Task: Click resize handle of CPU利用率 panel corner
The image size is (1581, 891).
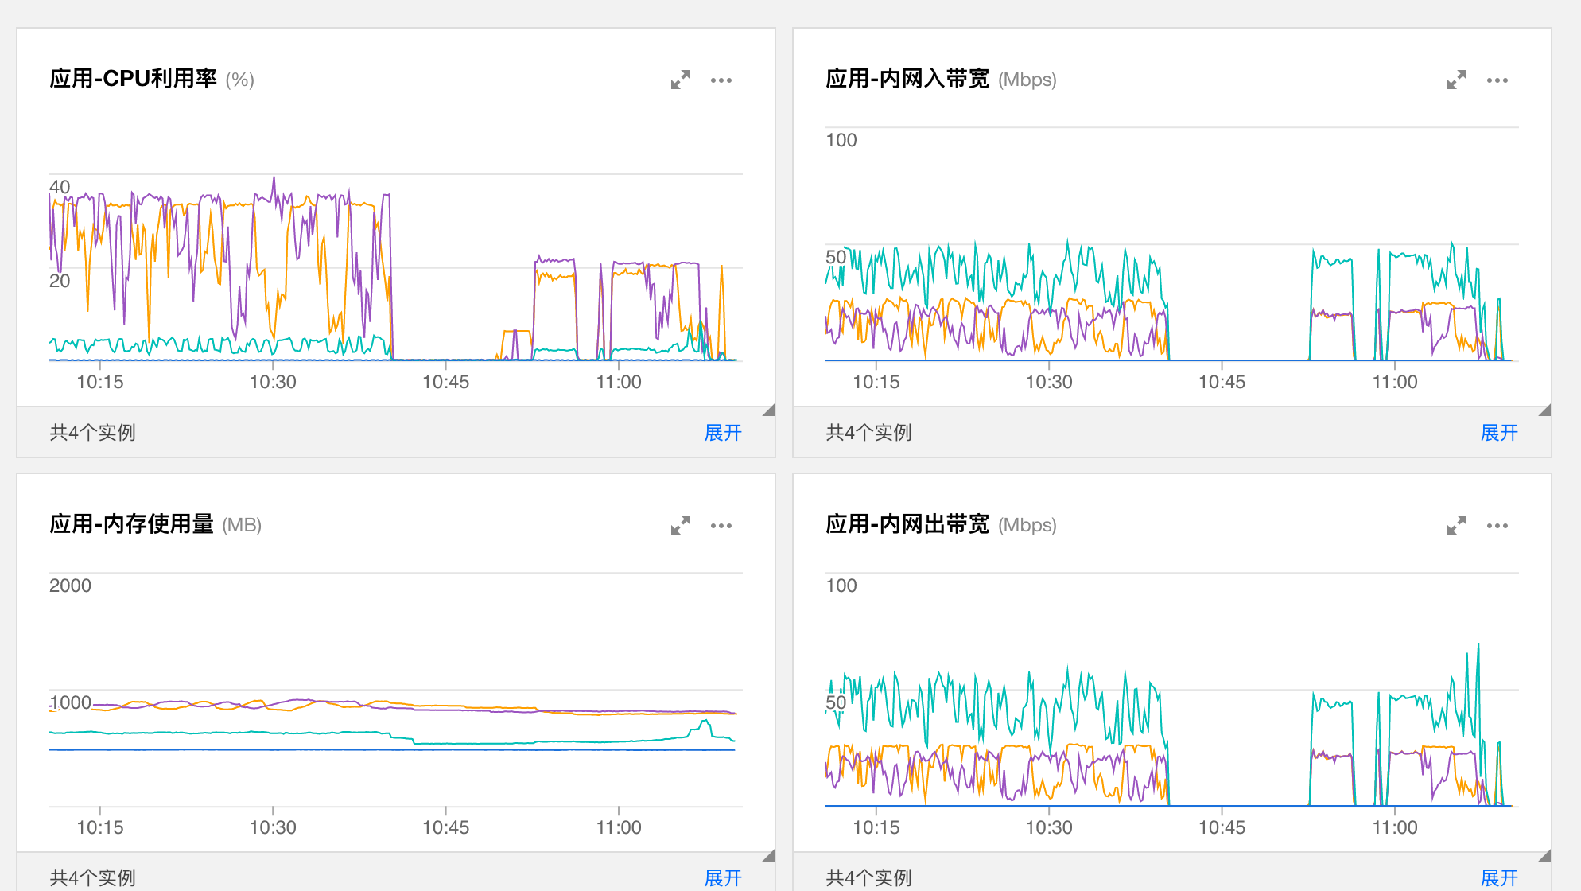Action: tap(769, 410)
